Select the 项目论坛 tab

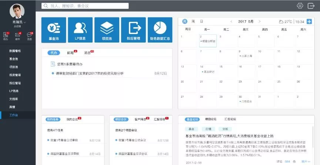[x=211, y=119]
